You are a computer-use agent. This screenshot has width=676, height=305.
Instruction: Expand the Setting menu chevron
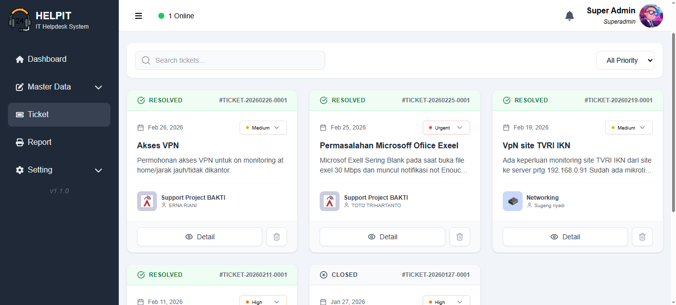click(x=98, y=170)
